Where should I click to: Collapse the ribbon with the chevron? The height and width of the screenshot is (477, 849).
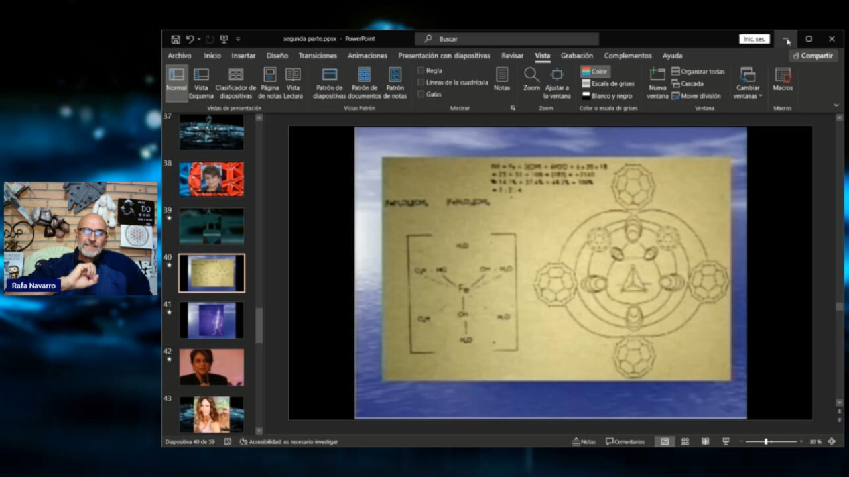coord(836,105)
